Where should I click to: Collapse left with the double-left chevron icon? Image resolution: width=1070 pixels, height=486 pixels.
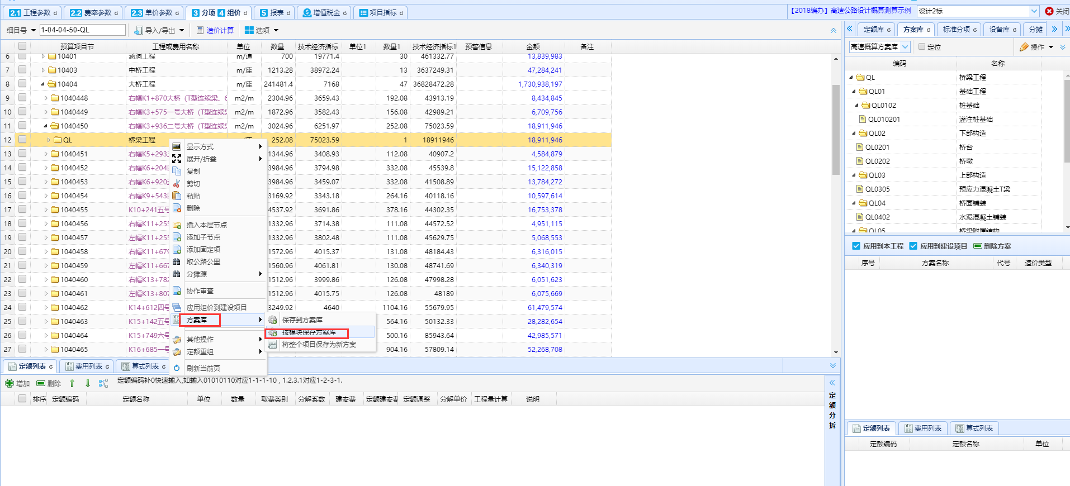click(850, 28)
